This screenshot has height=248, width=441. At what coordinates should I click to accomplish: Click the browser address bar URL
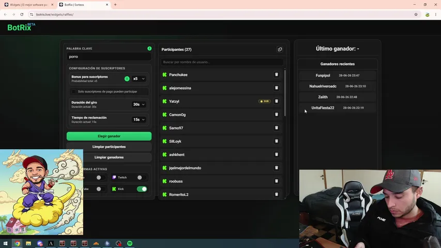[55, 14]
